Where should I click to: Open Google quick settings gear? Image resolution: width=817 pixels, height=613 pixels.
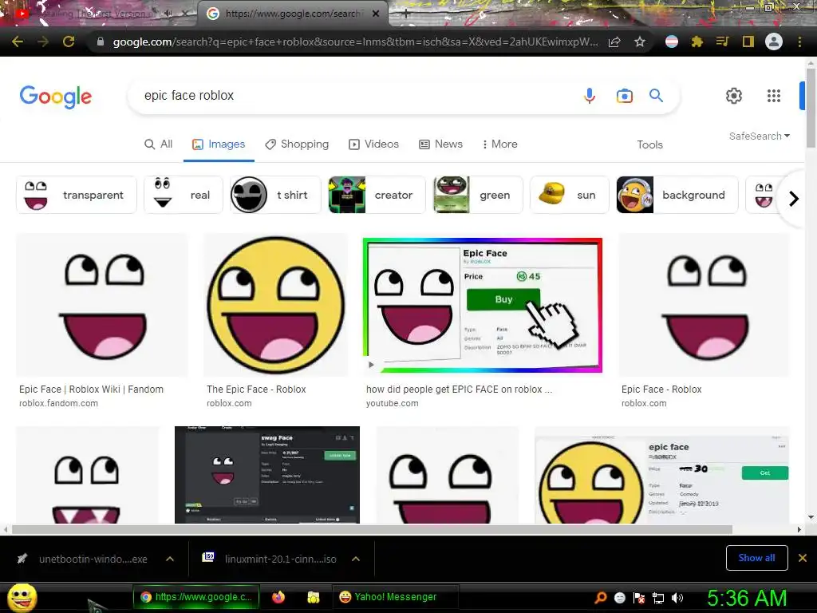tap(734, 96)
